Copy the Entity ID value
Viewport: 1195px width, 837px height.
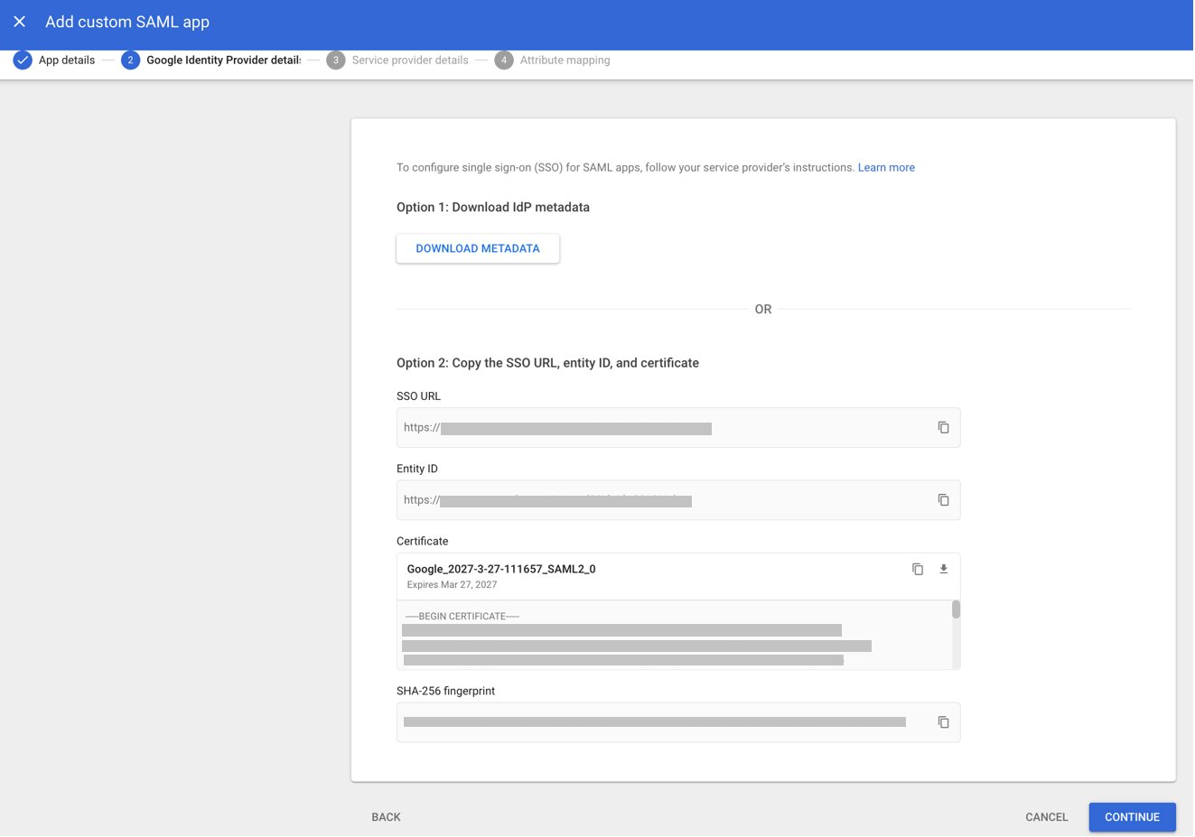[x=943, y=500]
